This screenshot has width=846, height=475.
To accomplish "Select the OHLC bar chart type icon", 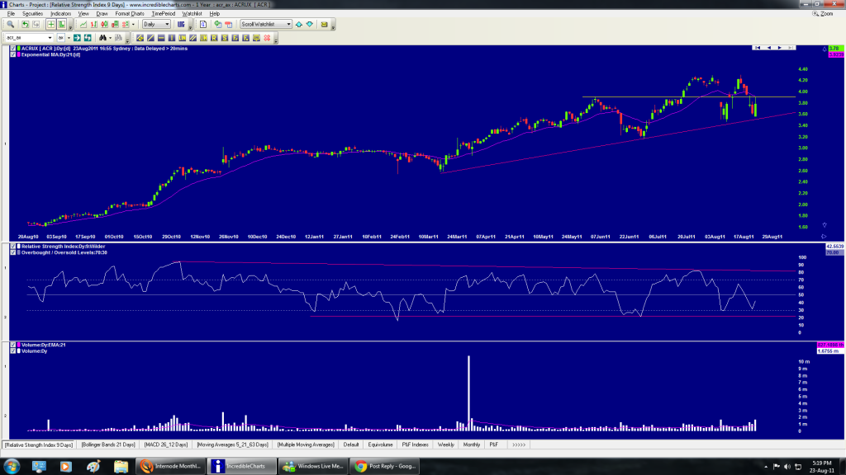I will click(94, 24).
